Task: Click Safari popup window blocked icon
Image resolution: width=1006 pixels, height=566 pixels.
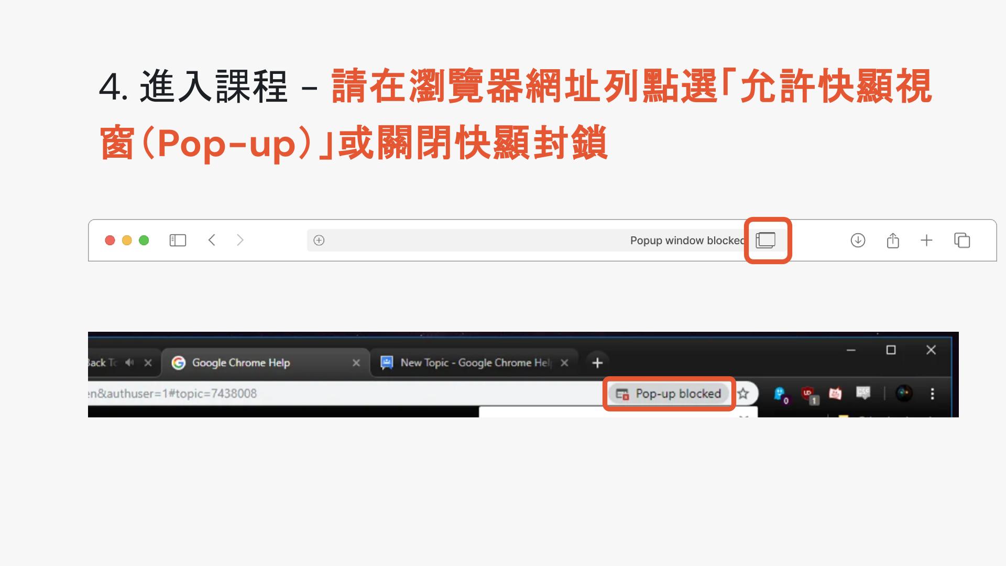Action: click(766, 240)
